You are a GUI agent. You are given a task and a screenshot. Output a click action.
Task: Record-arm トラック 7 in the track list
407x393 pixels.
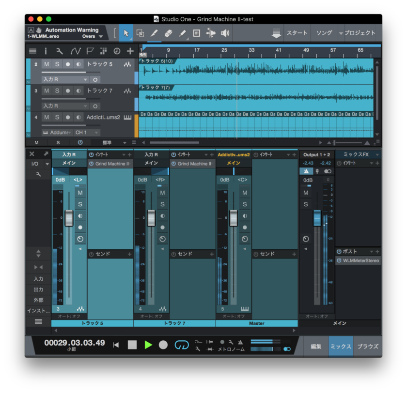(68, 91)
